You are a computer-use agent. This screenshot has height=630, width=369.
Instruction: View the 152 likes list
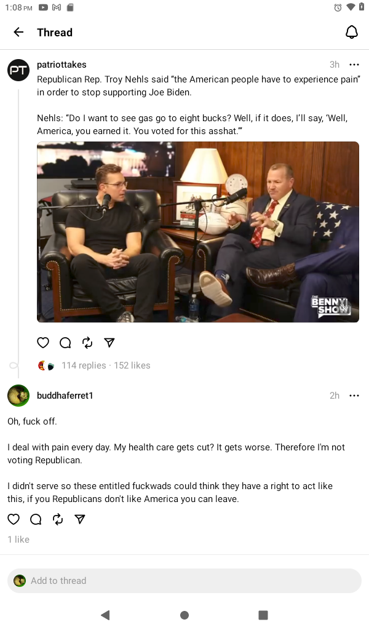(x=132, y=365)
